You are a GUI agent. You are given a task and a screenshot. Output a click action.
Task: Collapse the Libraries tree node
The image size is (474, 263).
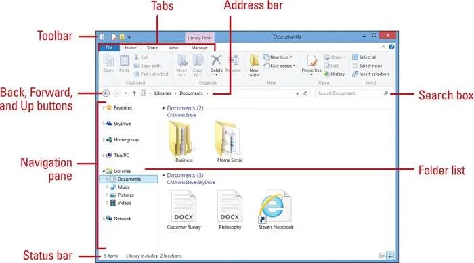point(104,171)
